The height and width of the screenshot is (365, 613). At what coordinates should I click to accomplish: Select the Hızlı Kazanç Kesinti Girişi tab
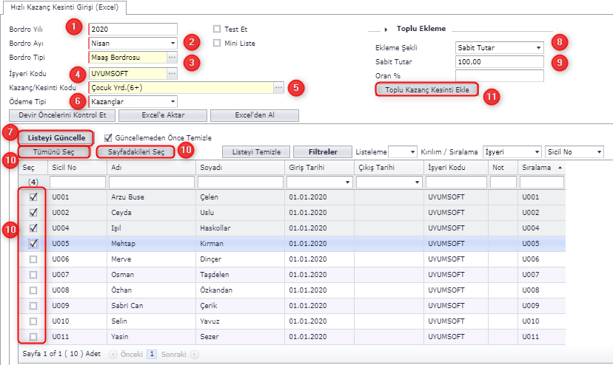[64, 7]
